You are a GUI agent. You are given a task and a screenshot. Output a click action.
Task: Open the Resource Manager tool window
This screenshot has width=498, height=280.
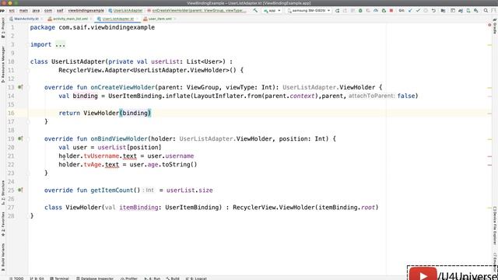click(x=3, y=65)
